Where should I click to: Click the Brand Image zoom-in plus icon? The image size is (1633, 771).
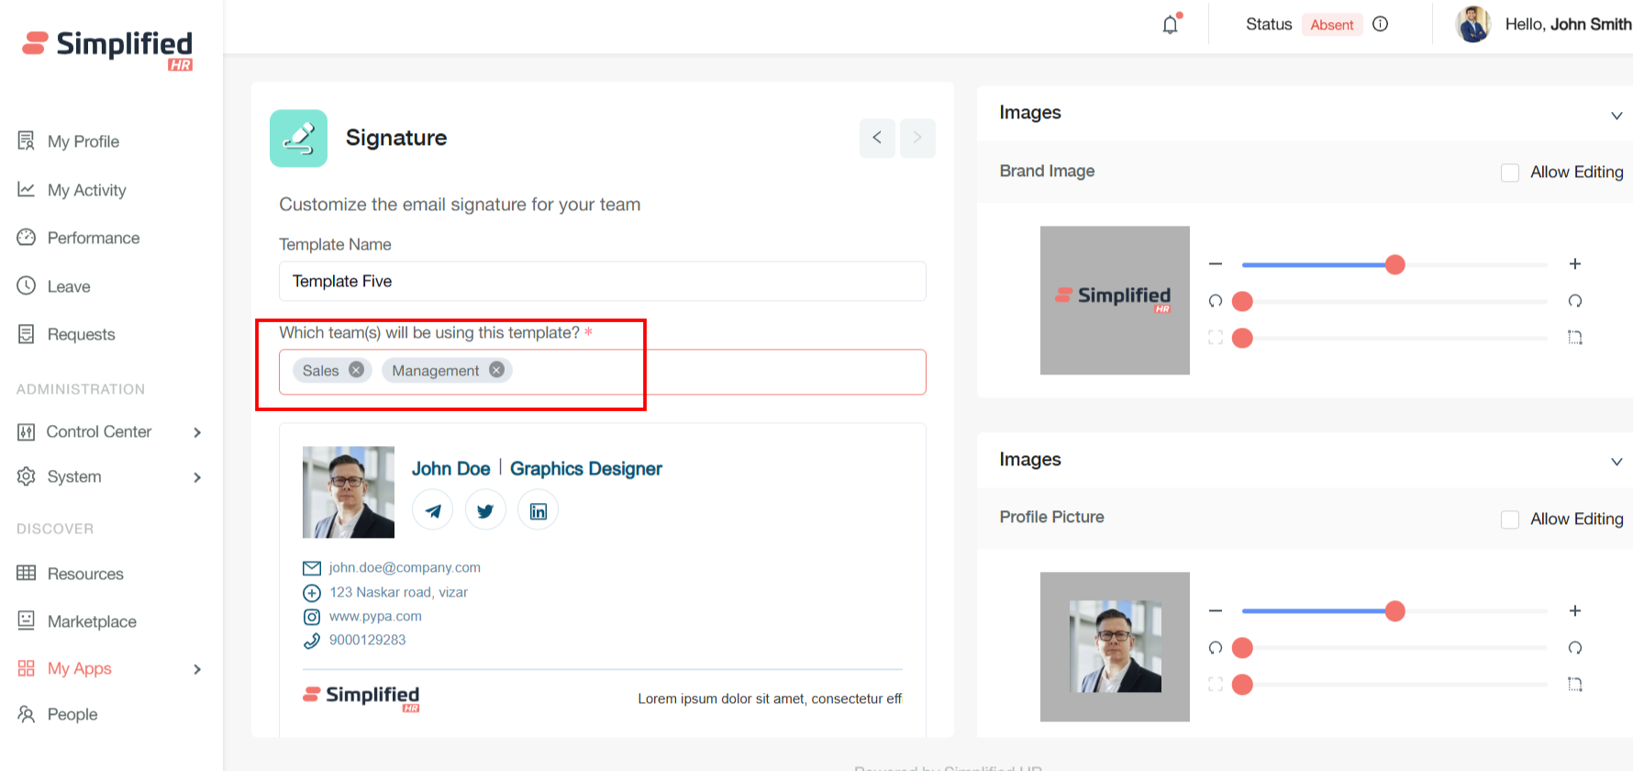[1575, 264]
